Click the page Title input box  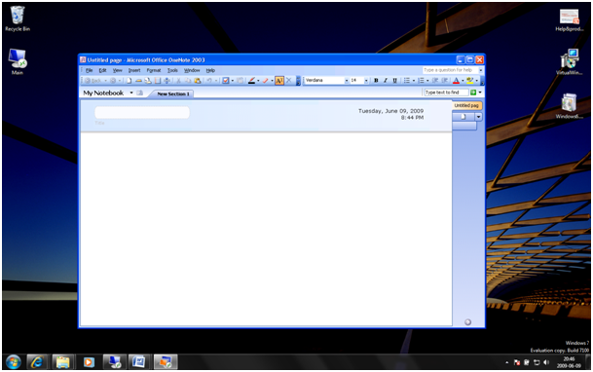pyautogui.click(x=142, y=113)
